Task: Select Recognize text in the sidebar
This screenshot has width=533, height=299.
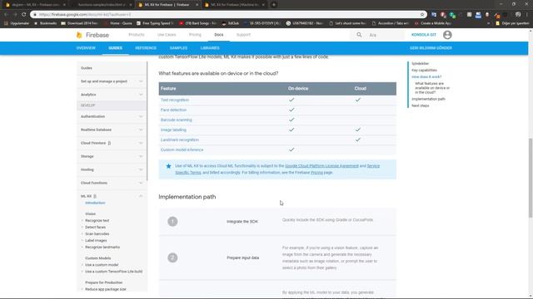Action: [97, 220]
